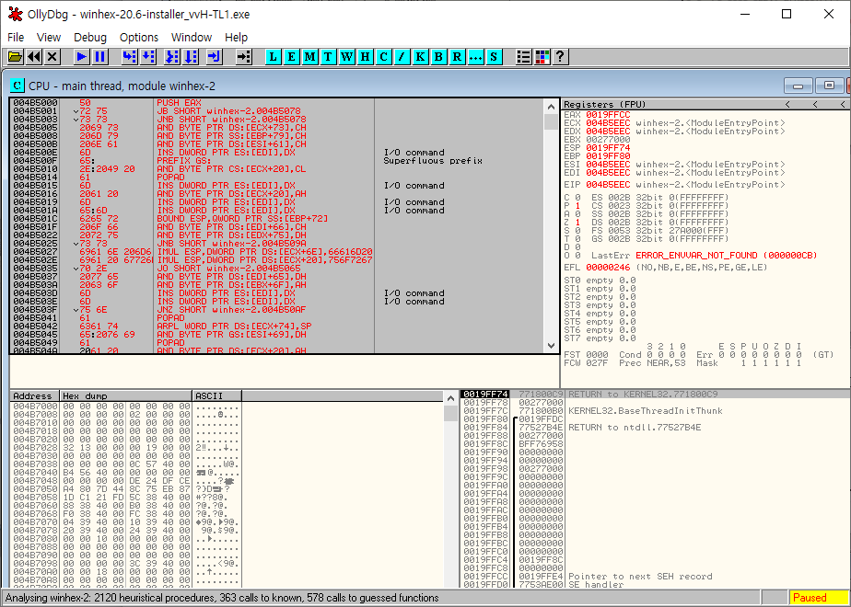
Task: Open the View menu
Action: click(49, 37)
